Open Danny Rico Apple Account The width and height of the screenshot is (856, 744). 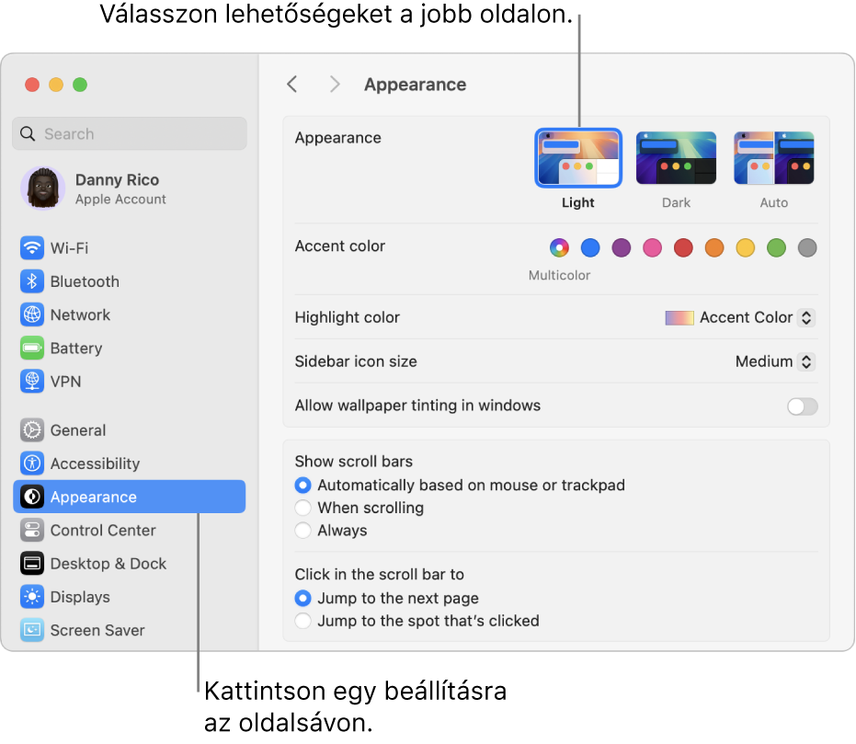(x=130, y=189)
